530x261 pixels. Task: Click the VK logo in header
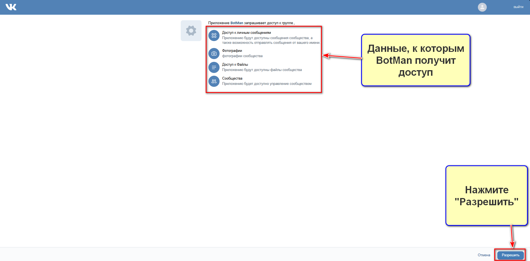coord(11,7)
